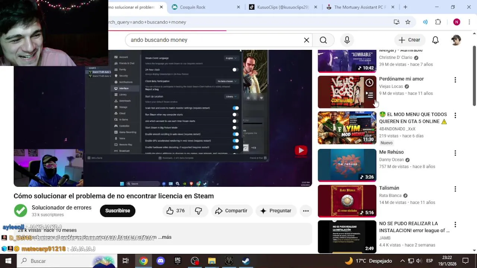Close The Mortuary Assistant tab
This screenshot has width=477, height=268.
394,7
